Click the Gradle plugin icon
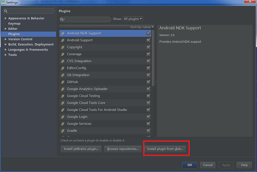This screenshot has height=172, width=257. coord(63,130)
